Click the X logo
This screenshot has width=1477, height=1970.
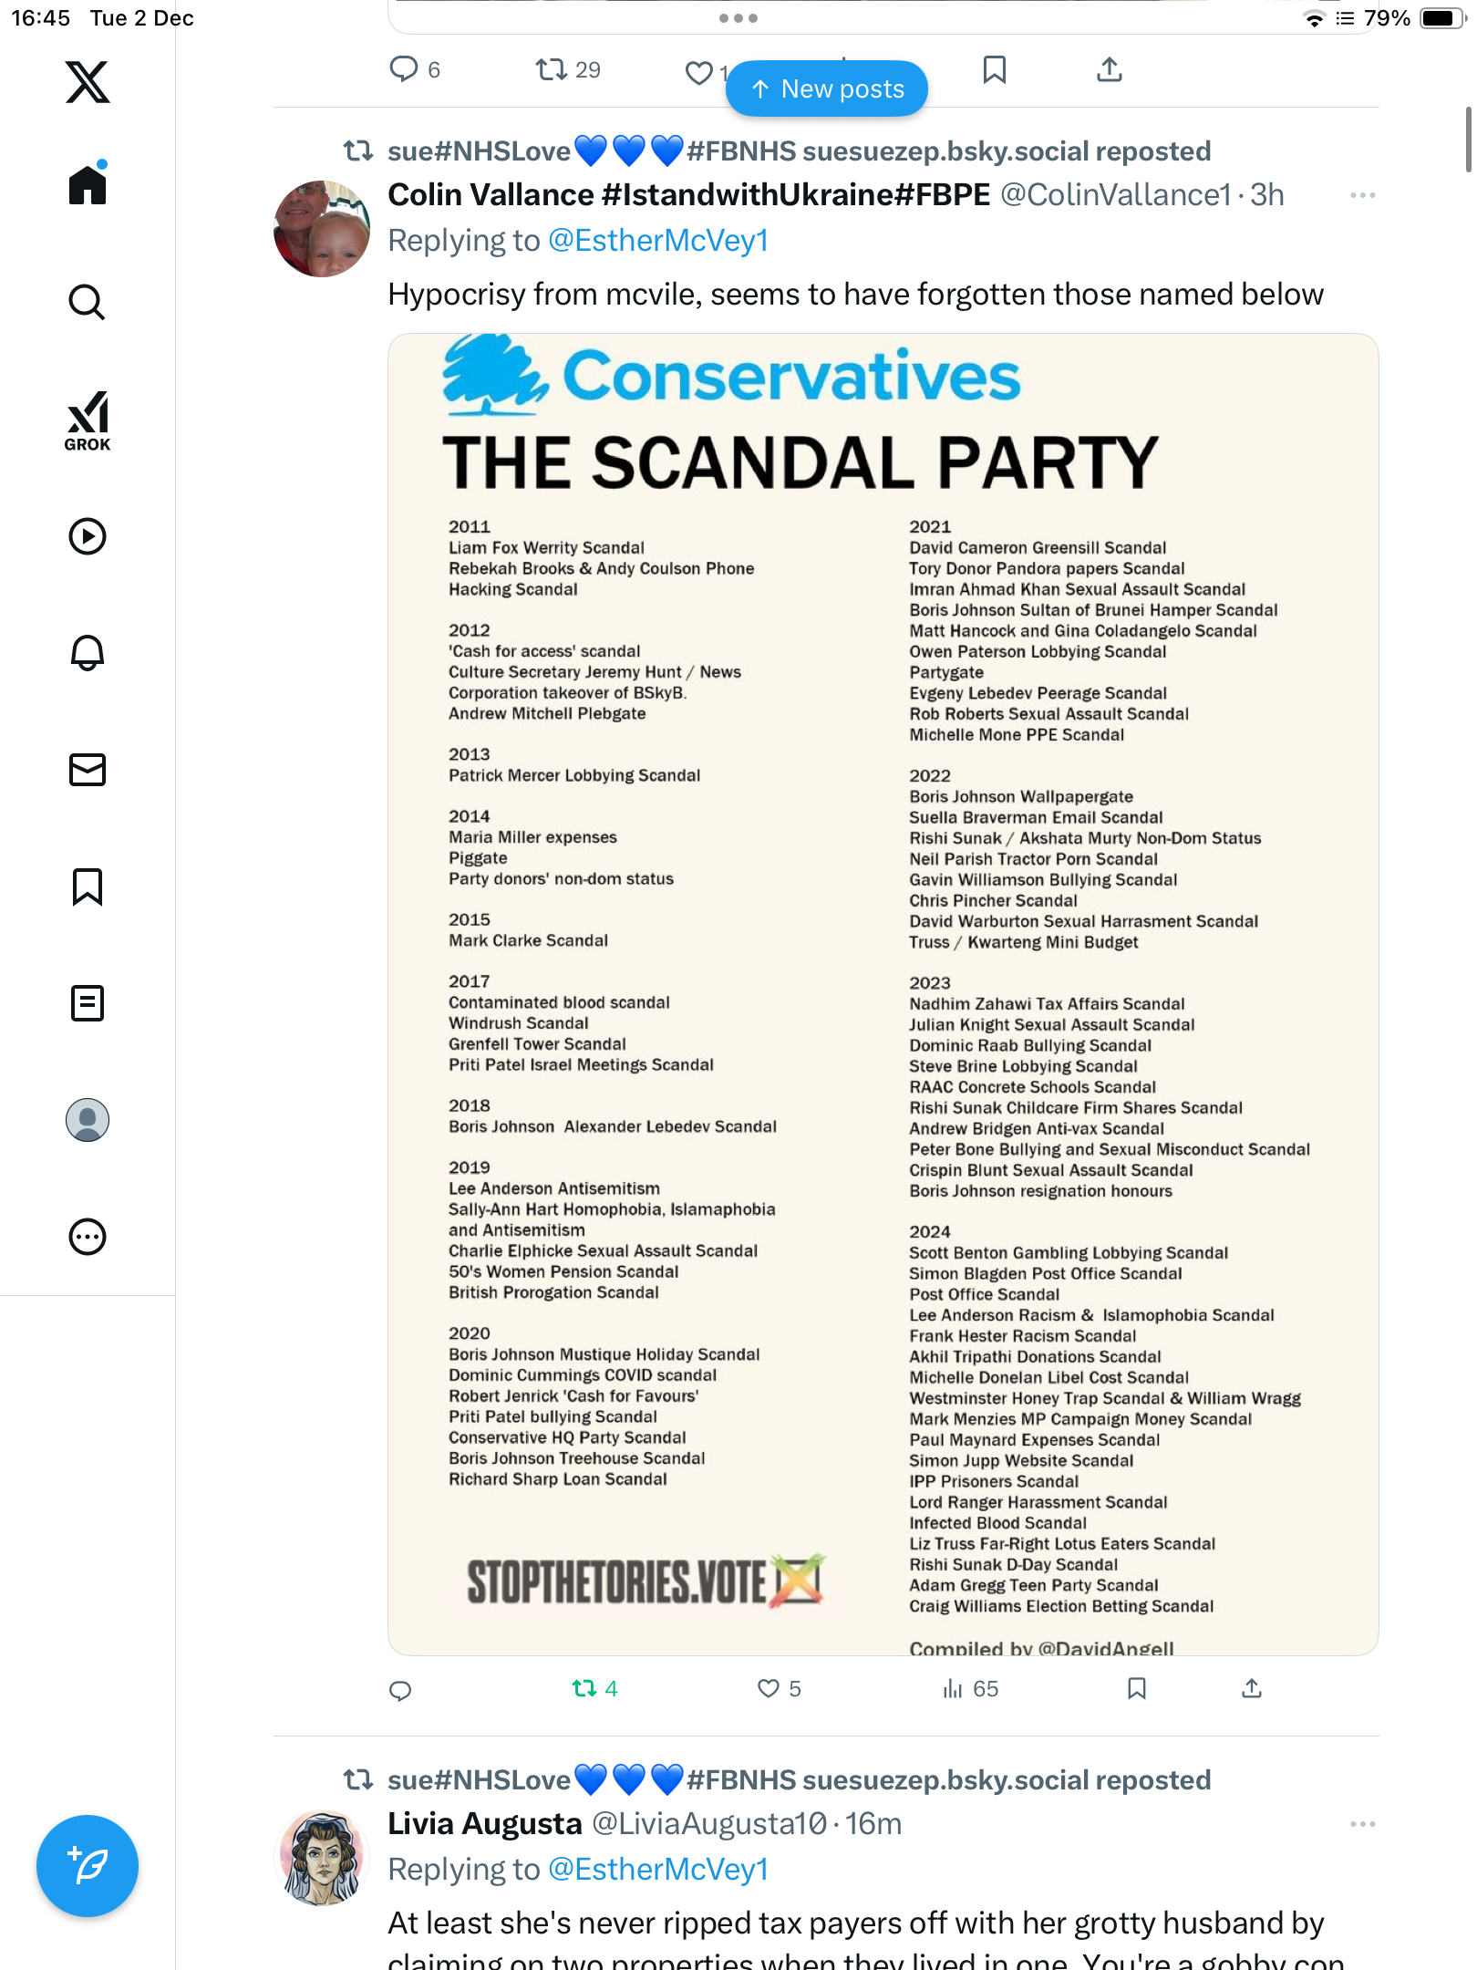pos(88,82)
